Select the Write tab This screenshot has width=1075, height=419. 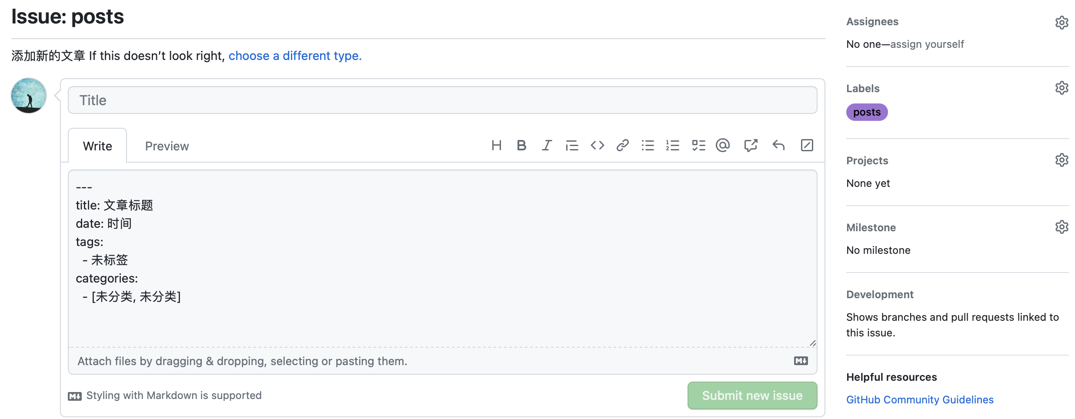point(97,146)
